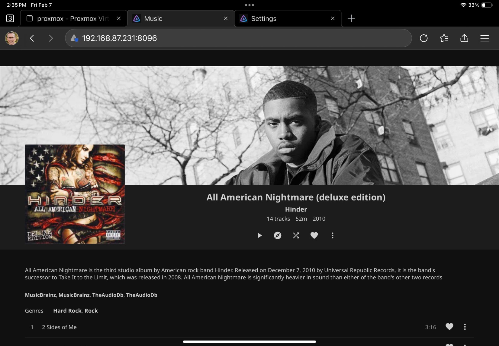
Task: Open the browser favorites star icon
Action: click(444, 38)
